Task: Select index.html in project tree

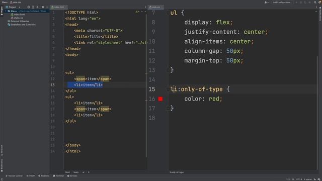Action: pyautogui.click(x=18, y=15)
